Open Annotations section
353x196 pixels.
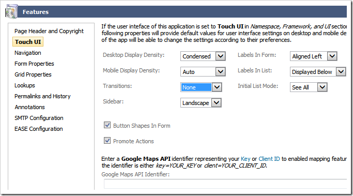29,107
